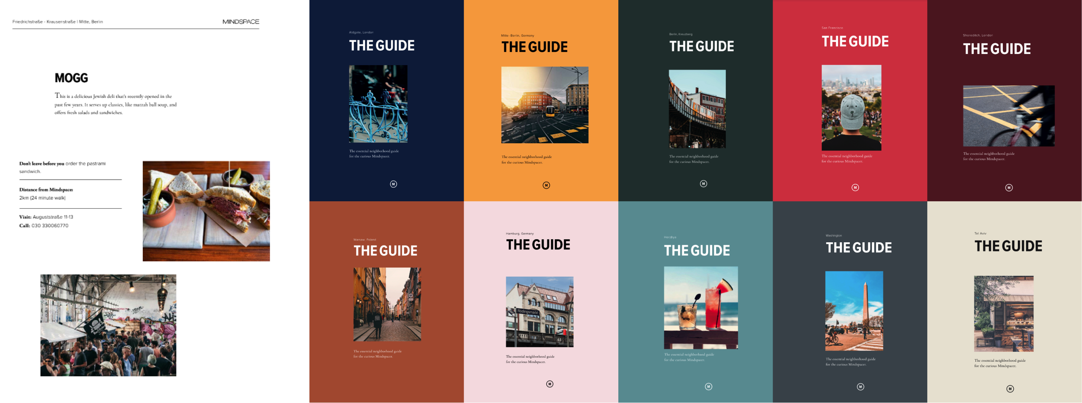Click THE GUIDE title on Warsaw cover
Viewport: 1082px width, 403px height.
point(385,250)
